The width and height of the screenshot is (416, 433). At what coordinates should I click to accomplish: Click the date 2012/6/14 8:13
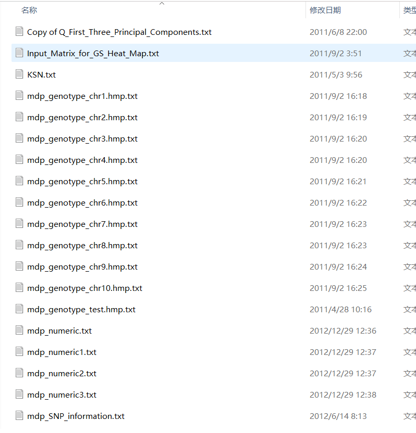[338, 416]
